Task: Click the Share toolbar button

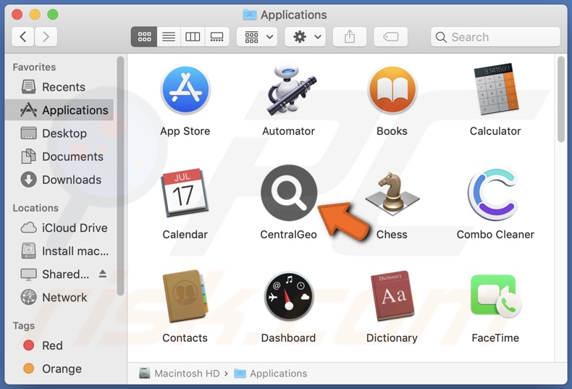Action: [350, 36]
